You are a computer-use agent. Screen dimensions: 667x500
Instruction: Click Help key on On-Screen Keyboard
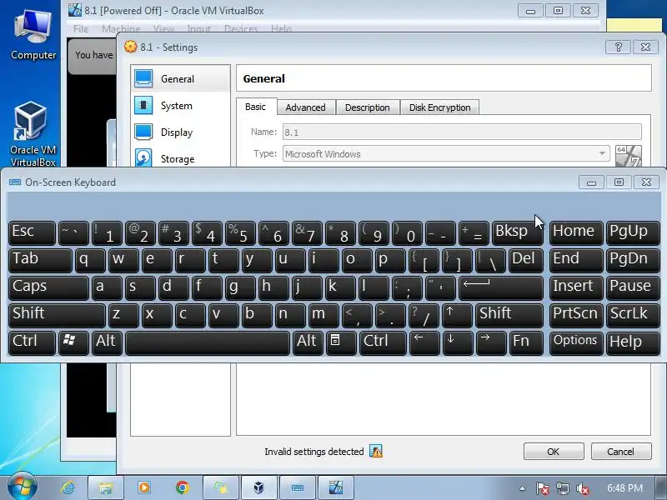tap(633, 342)
